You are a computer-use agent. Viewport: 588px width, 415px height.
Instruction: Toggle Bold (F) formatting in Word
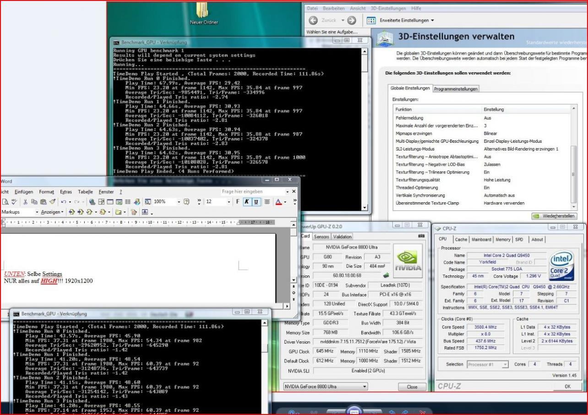click(x=237, y=202)
